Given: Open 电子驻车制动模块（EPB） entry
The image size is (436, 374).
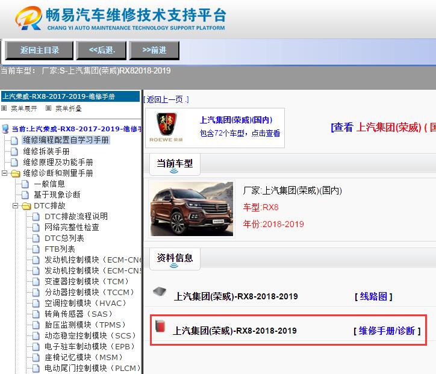Looking at the screenshot, I should coord(90,347).
